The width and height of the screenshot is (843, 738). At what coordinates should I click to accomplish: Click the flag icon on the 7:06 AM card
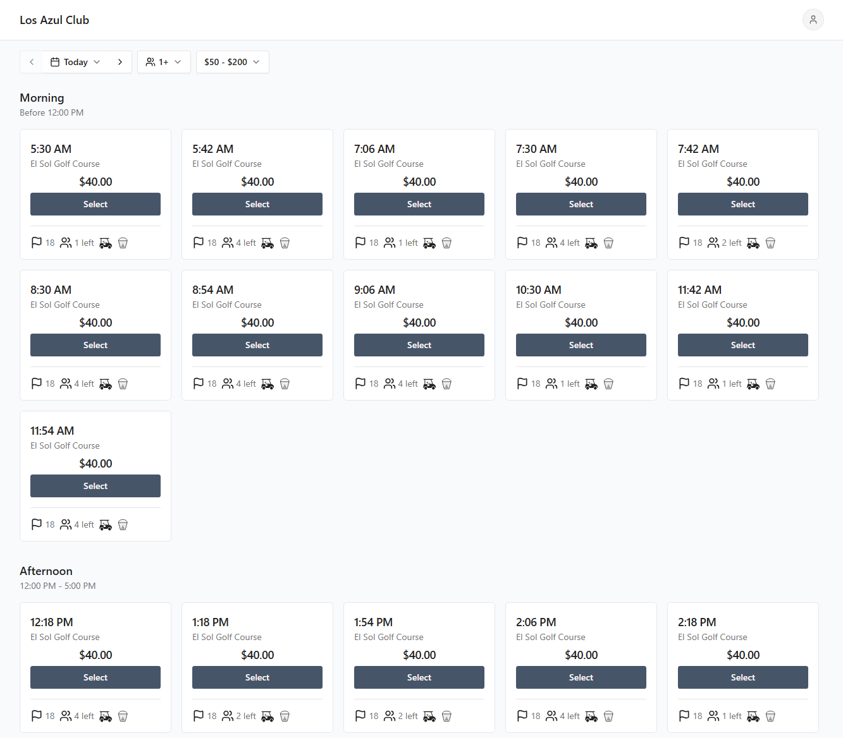(359, 242)
